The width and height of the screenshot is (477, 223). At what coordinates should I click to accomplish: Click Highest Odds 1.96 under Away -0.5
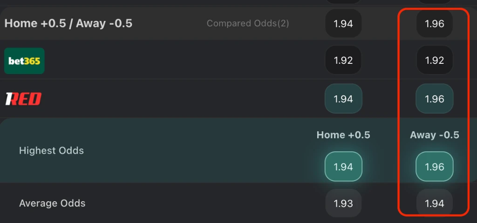point(435,167)
